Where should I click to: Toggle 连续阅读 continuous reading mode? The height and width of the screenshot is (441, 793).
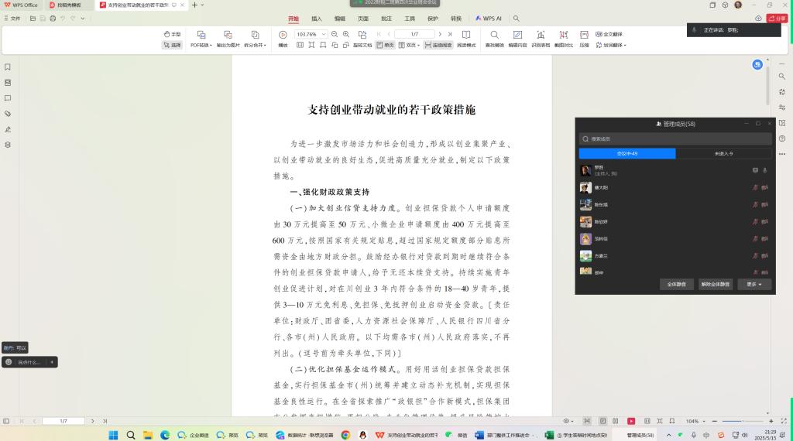(438, 45)
